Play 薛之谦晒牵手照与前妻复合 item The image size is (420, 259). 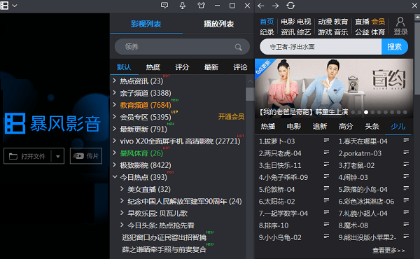[164, 250]
